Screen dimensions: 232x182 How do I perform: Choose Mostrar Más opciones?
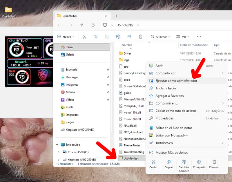pyautogui.click(x=187, y=152)
